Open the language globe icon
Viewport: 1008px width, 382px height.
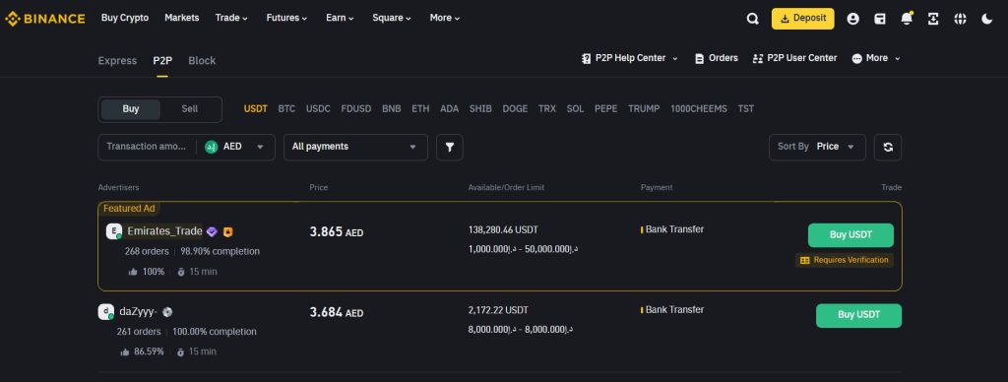[961, 19]
